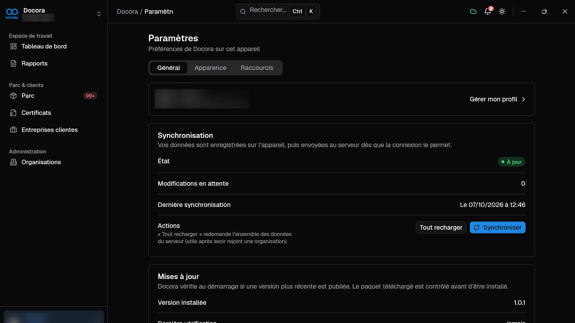Open Entreprises clientes
The width and height of the screenshot is (575, 323).
(x=53, y=130)
